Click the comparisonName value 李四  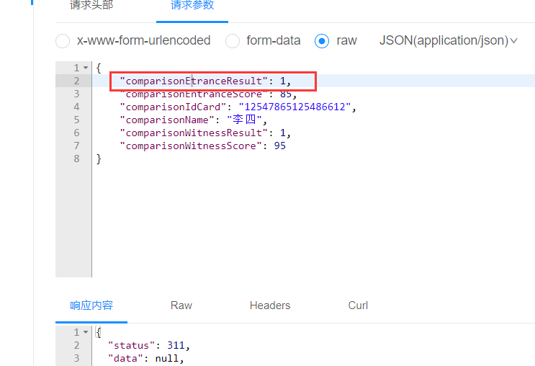point(244,120)
